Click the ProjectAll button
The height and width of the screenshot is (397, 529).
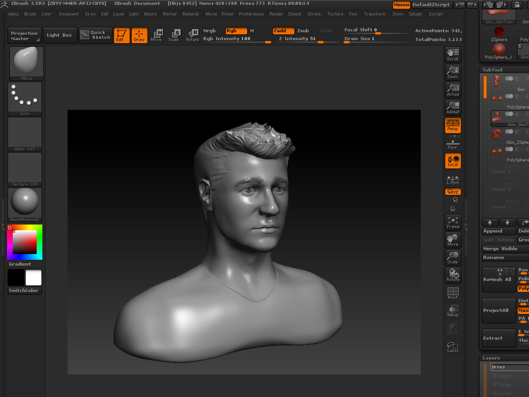pos(499,311)
